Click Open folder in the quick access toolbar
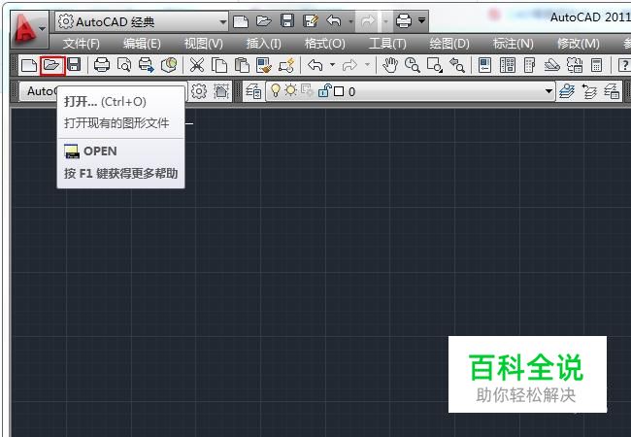Screen dimensions: 631x437 coord(264,21)
